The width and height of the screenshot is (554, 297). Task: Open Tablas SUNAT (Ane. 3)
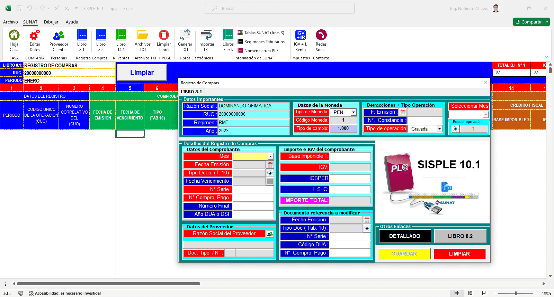pyautogui.click(x=261, y=33)
